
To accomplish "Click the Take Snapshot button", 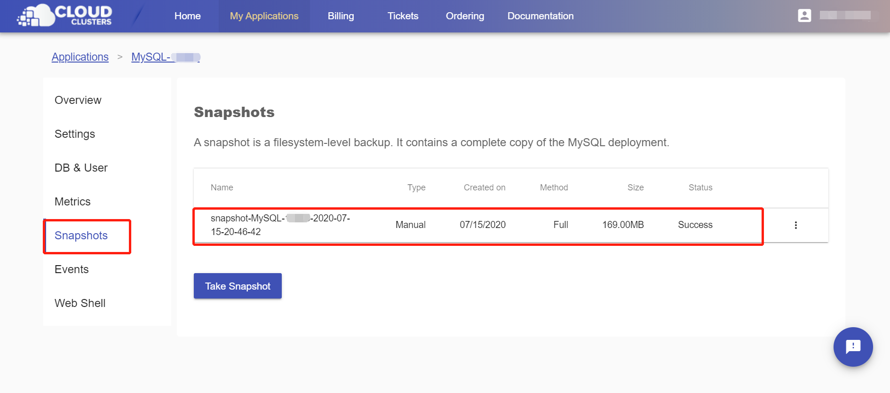I will 238,286.
